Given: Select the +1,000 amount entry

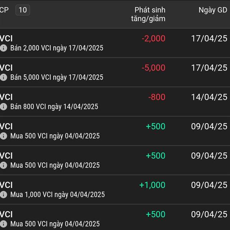Looking at the screenshot, I should (152, 185).
